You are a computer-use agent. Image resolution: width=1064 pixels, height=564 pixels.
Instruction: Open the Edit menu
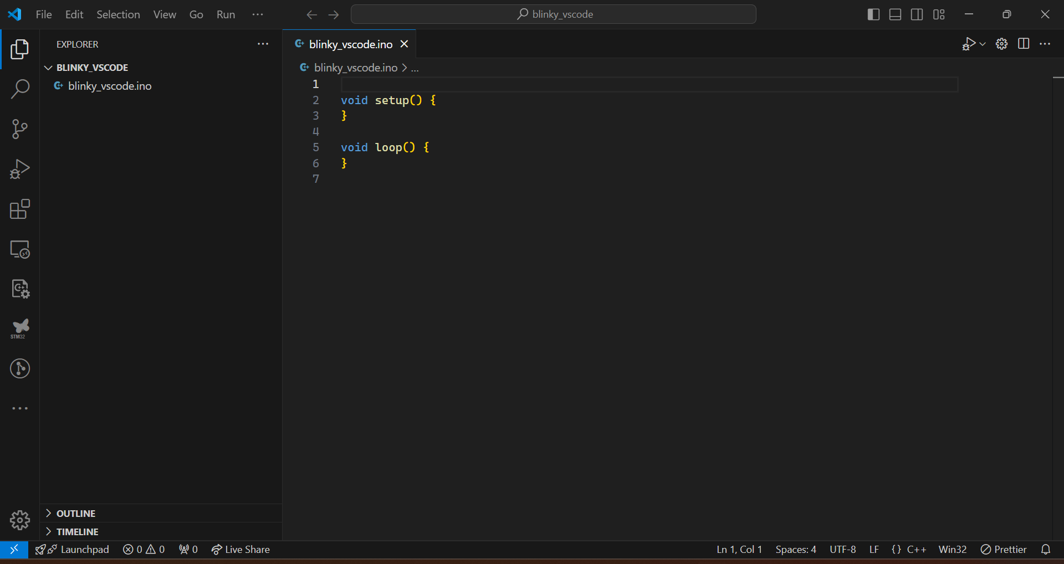tap(74, 14)
